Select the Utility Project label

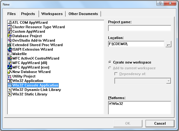24,76
